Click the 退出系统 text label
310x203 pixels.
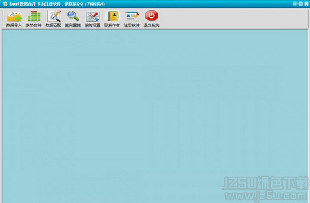pos(151,25)
